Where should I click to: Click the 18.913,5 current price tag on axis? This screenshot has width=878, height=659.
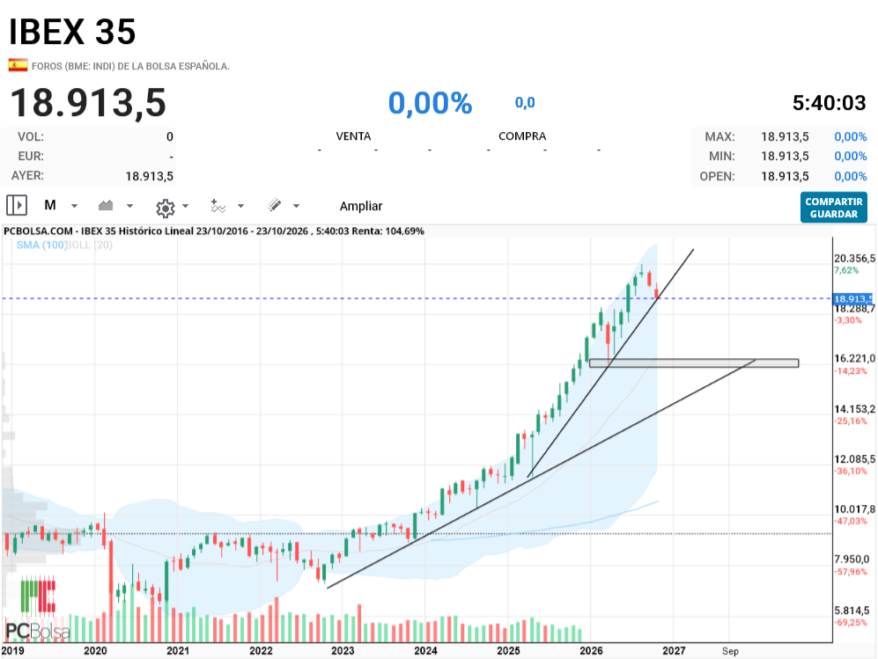click(x=853, y=299)
